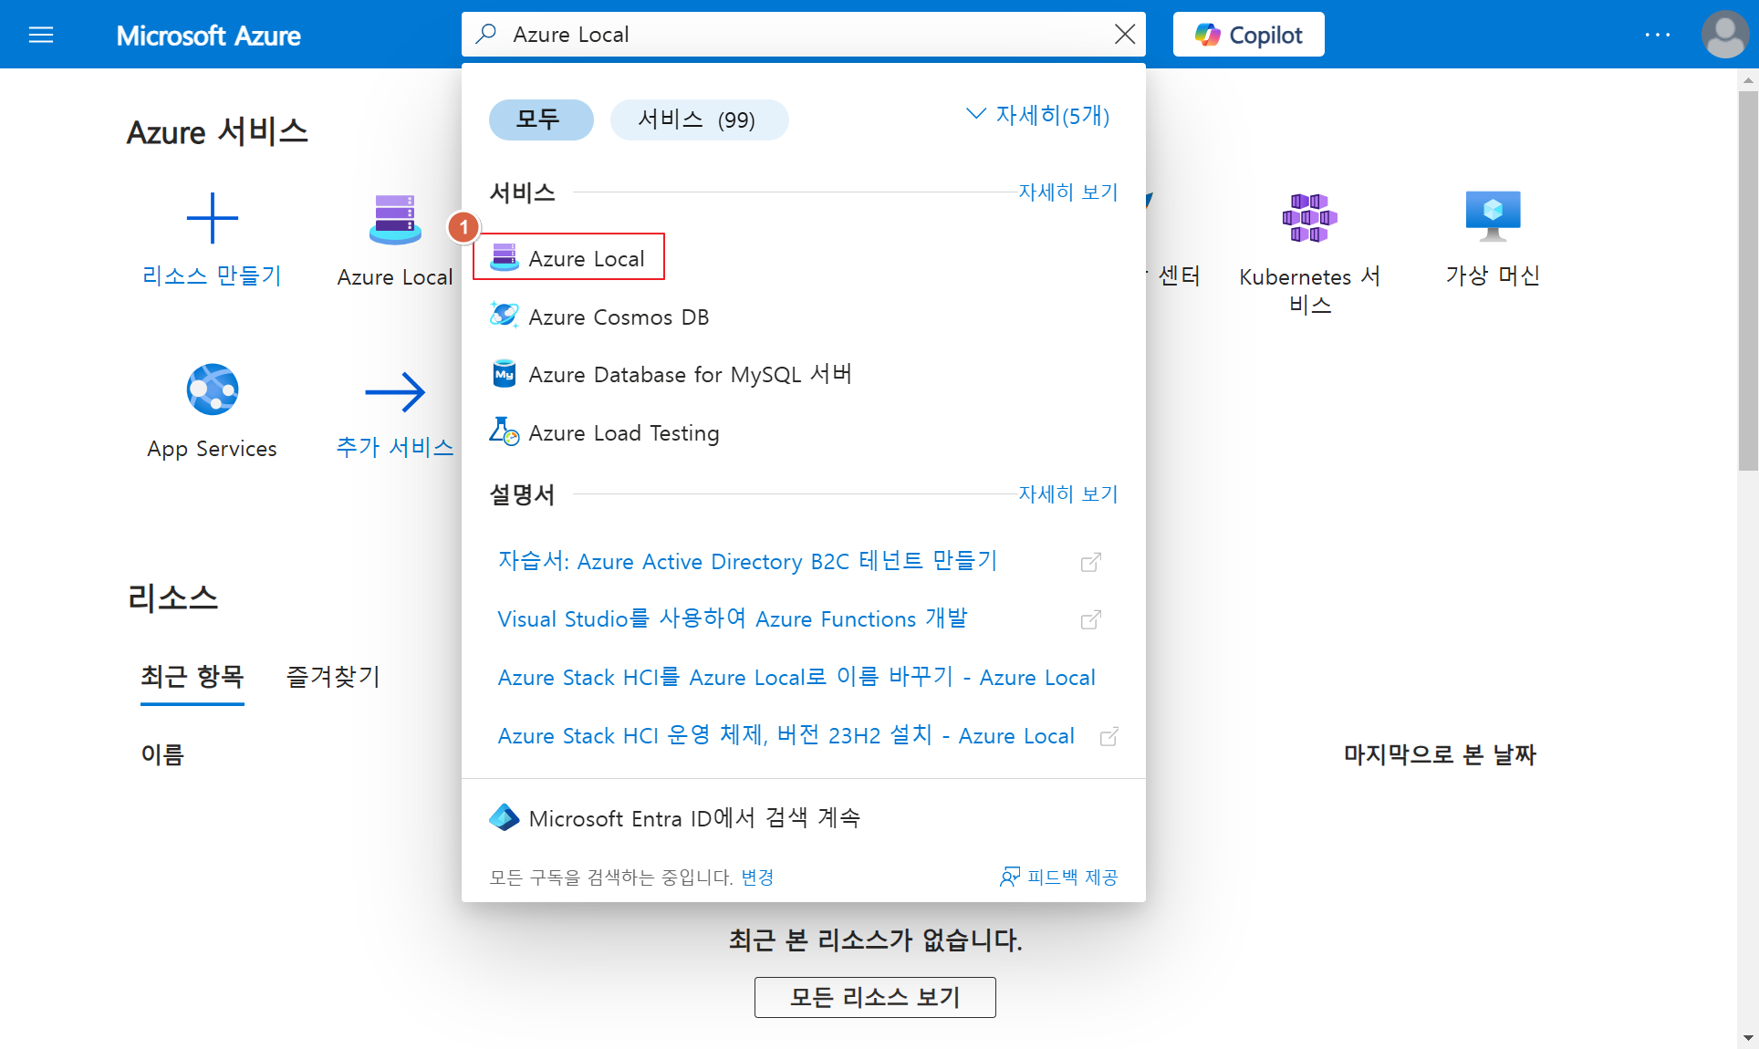Viewport: 1759px width, 1049px height.
Task: Open the Azure AD B2C tenant tutorial link
Action: (x=747, y=561)
